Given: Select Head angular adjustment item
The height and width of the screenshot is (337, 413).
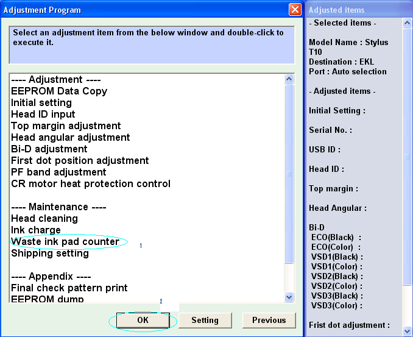Looking at the screenshot, I should pyautogui.click(x=70, y=137).
